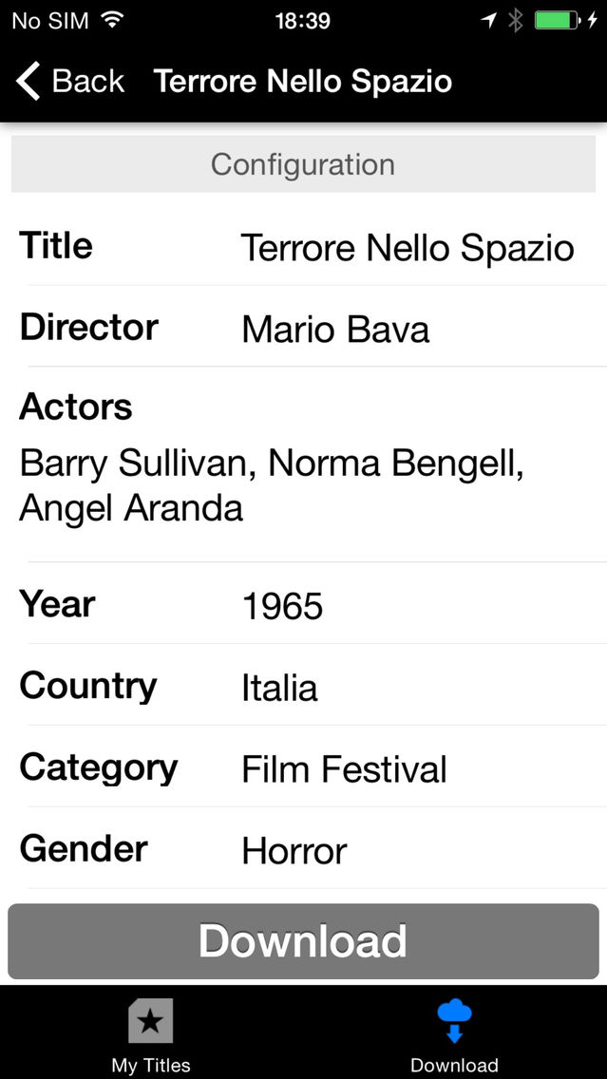
Task: Select the Gender row Horror
Action: (x=304, y=848)
